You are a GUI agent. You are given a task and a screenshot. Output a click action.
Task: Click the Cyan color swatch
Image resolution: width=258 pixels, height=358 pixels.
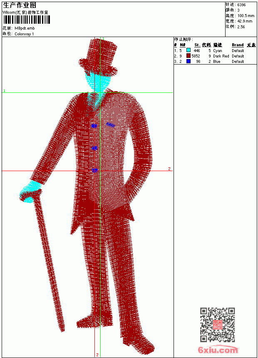[189, 50]
